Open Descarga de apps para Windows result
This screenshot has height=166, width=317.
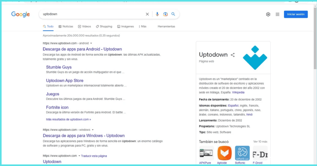click(x=84, y=136)
